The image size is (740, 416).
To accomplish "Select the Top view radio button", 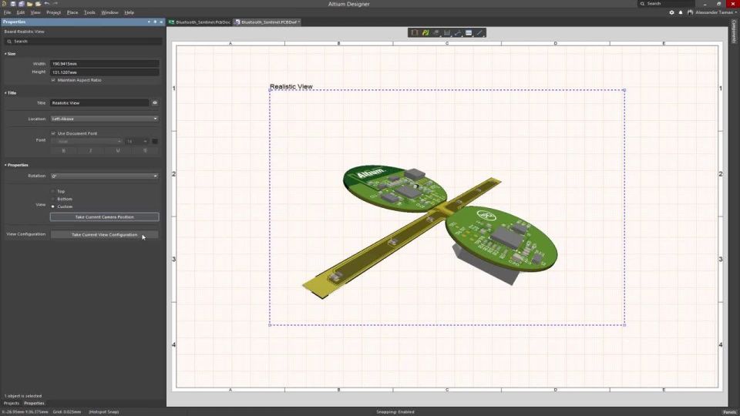I will pyautogui.click(x=53, y=192).
